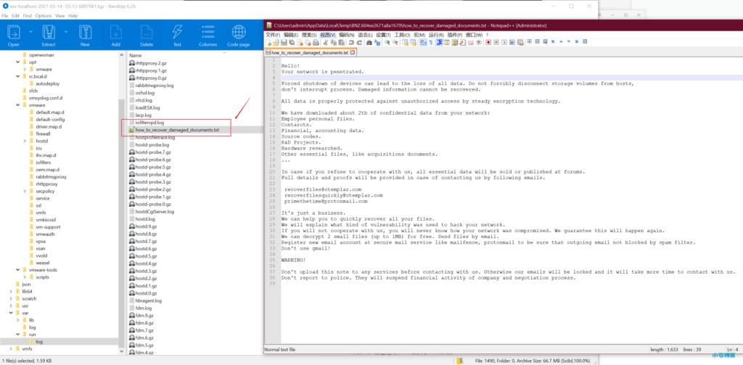
Task: Select hostdCgiServer.log in the file list
Action: 155,211
